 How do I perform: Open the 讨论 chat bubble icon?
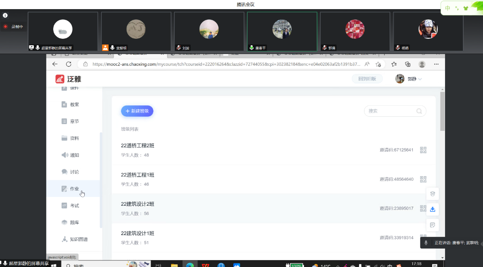tap(64, 172)
